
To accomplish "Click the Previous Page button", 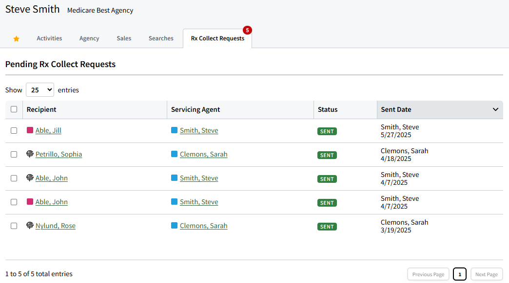I will coord(428,274).
